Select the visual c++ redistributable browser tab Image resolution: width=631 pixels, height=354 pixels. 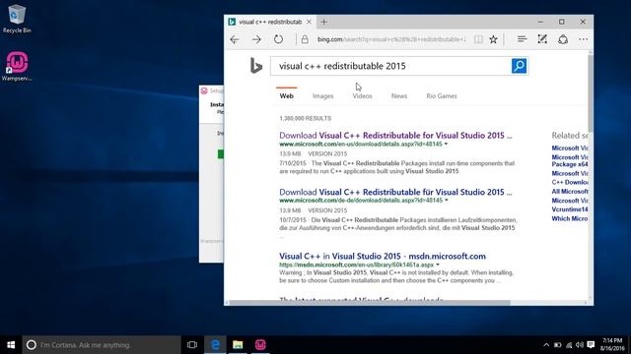pyautogui.click(x=270, y=22)
